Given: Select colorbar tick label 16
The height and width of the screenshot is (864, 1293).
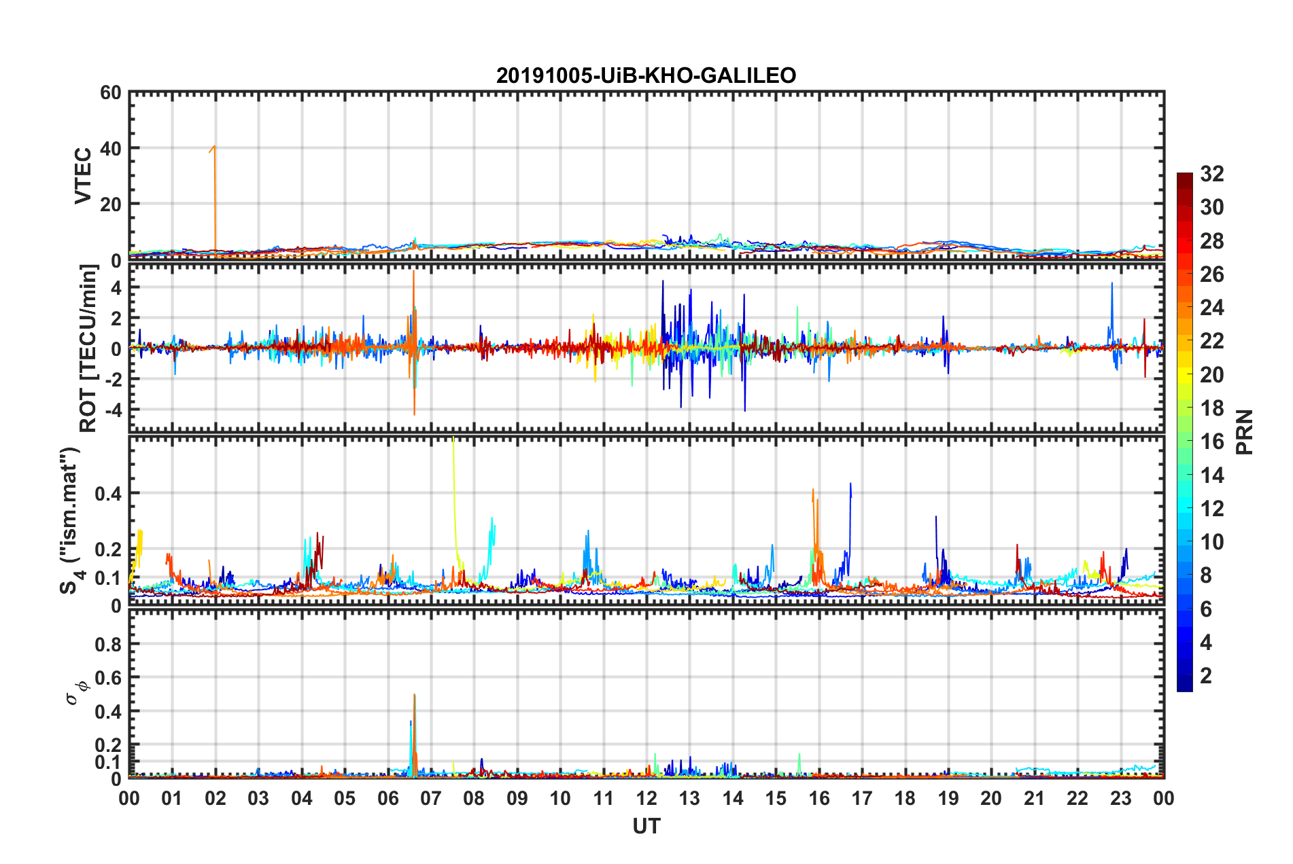Looking at the screenshot, I should pyautogui.click(x=1212, y=442).
